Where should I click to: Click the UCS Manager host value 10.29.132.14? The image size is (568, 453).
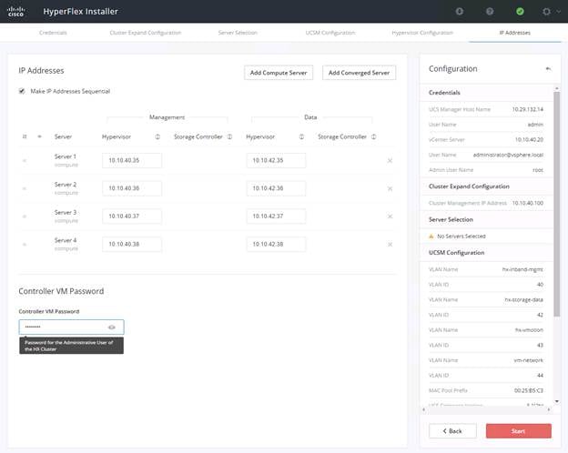point(527,109)
